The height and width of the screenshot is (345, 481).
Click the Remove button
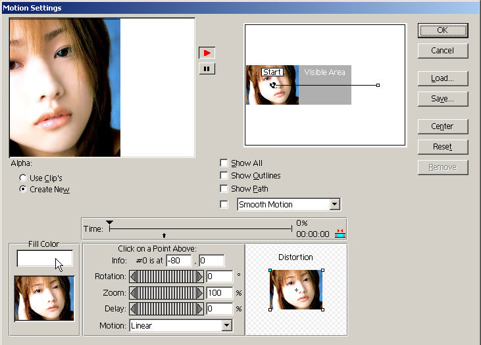coord(443,167)
